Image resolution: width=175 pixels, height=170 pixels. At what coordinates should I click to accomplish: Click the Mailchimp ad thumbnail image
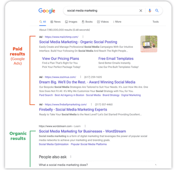[x=149, y=44]
